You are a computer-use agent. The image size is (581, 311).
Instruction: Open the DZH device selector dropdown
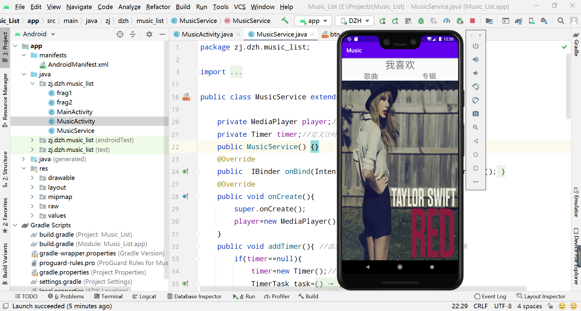coord(355,21)
